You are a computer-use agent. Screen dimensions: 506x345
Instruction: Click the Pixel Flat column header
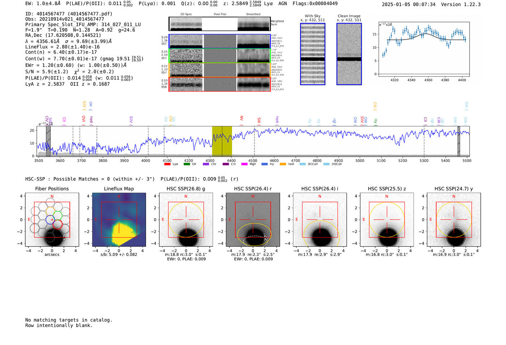click(x=220, y=14)
